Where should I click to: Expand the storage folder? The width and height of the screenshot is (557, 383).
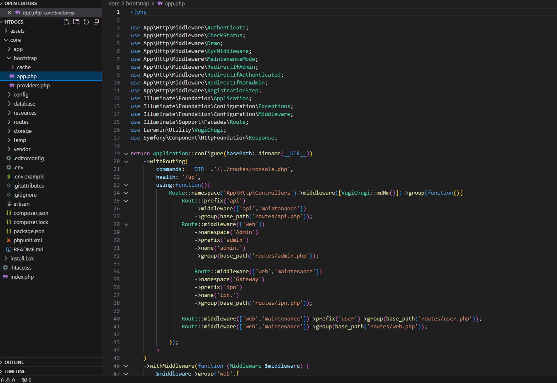(x=9, y=131)
